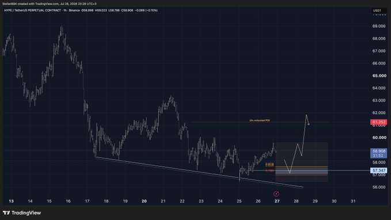Click the 63.000 price axis label
This screenshot has height=220, width=391.
378,101
